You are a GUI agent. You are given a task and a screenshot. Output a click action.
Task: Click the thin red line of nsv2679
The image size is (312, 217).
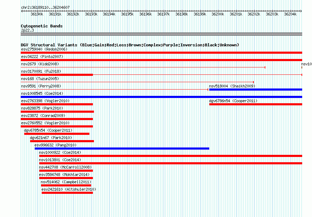coord(143,67)
